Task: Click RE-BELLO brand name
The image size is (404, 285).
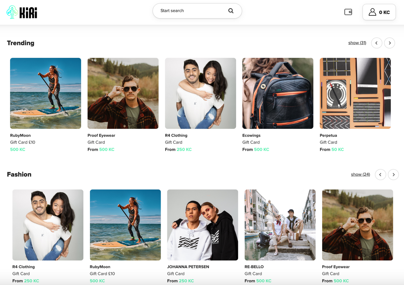Action: pyautogui.click(x=254, y=267)
